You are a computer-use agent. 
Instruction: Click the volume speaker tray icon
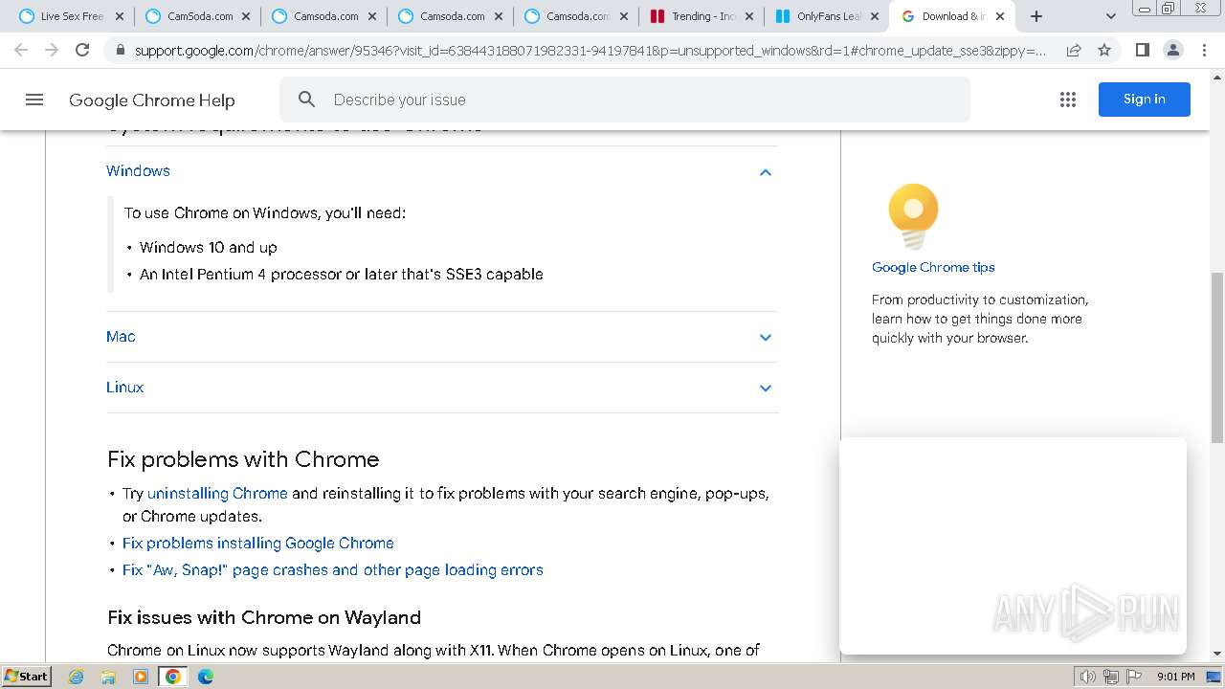click(x=1088, y=677)
